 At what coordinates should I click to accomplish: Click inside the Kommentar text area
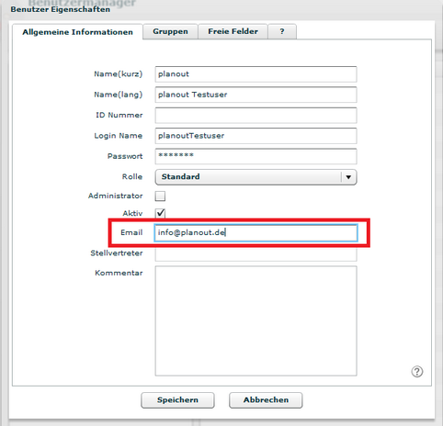(256, 320)
